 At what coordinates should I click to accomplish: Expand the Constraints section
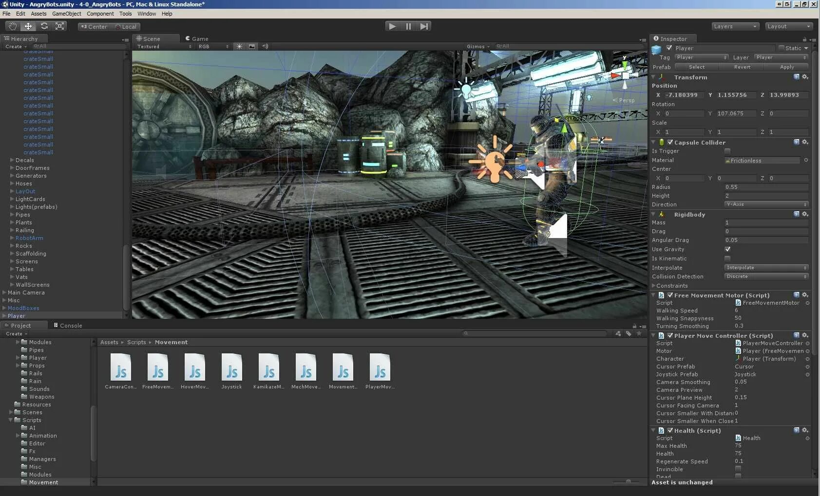(654, 286)
